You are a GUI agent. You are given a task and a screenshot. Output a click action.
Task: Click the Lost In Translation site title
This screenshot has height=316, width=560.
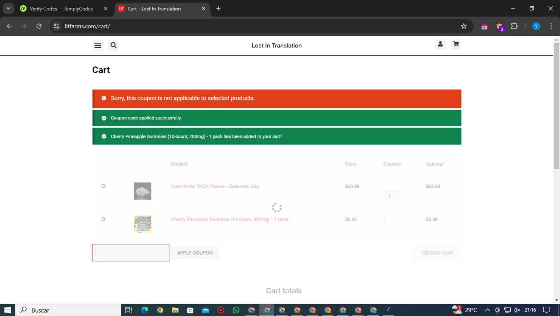pyautogui.click(x=277, y=46)
